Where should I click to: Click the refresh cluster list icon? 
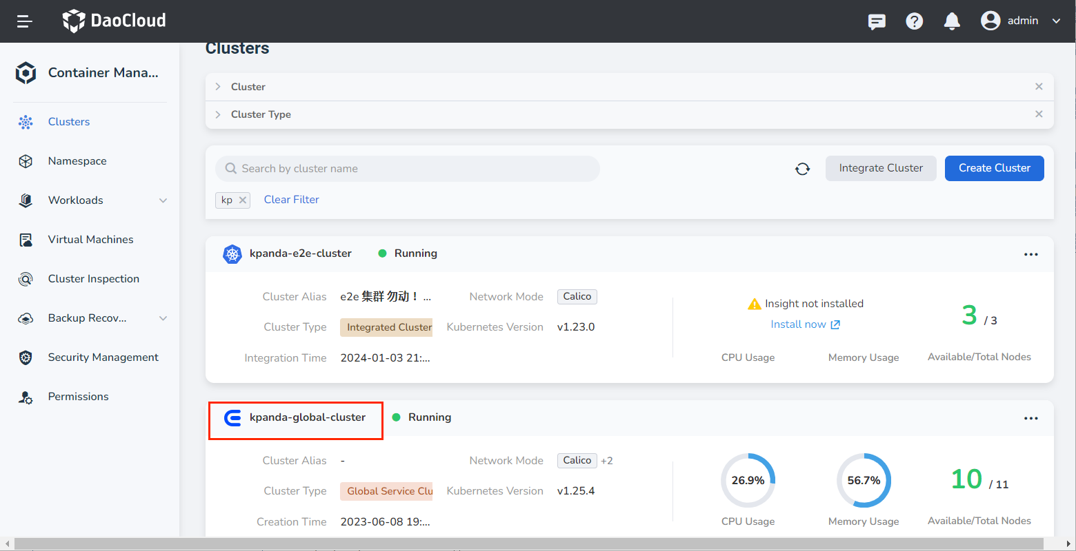(802, 169)
